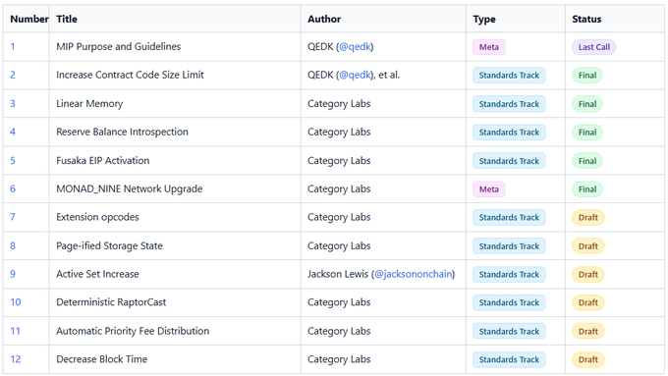Viewport: 668px width, 376px height.
Task: Click Category Labs author in Extension opcodes row
Action: (x=339, y=217)
